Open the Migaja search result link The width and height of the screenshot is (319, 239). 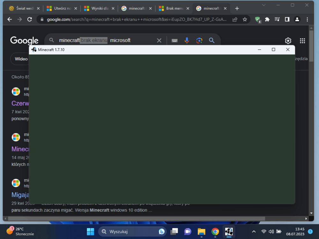(20, 195)
